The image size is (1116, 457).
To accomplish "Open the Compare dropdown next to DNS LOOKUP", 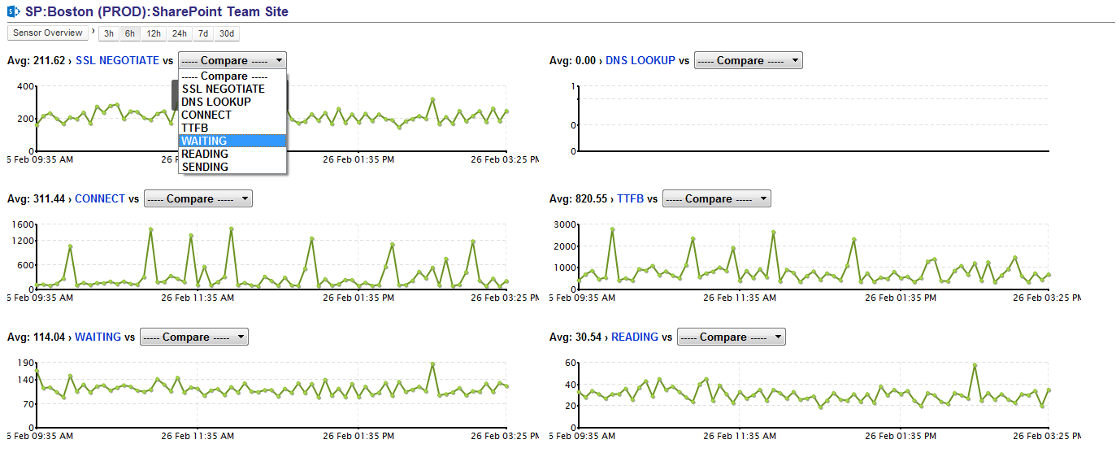I will [x=748, y=60].
